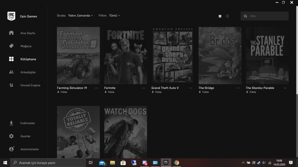The width and height of the screenshot is (298, 167).
Task: Switch to grid view layout
Action: coord(220,16)
